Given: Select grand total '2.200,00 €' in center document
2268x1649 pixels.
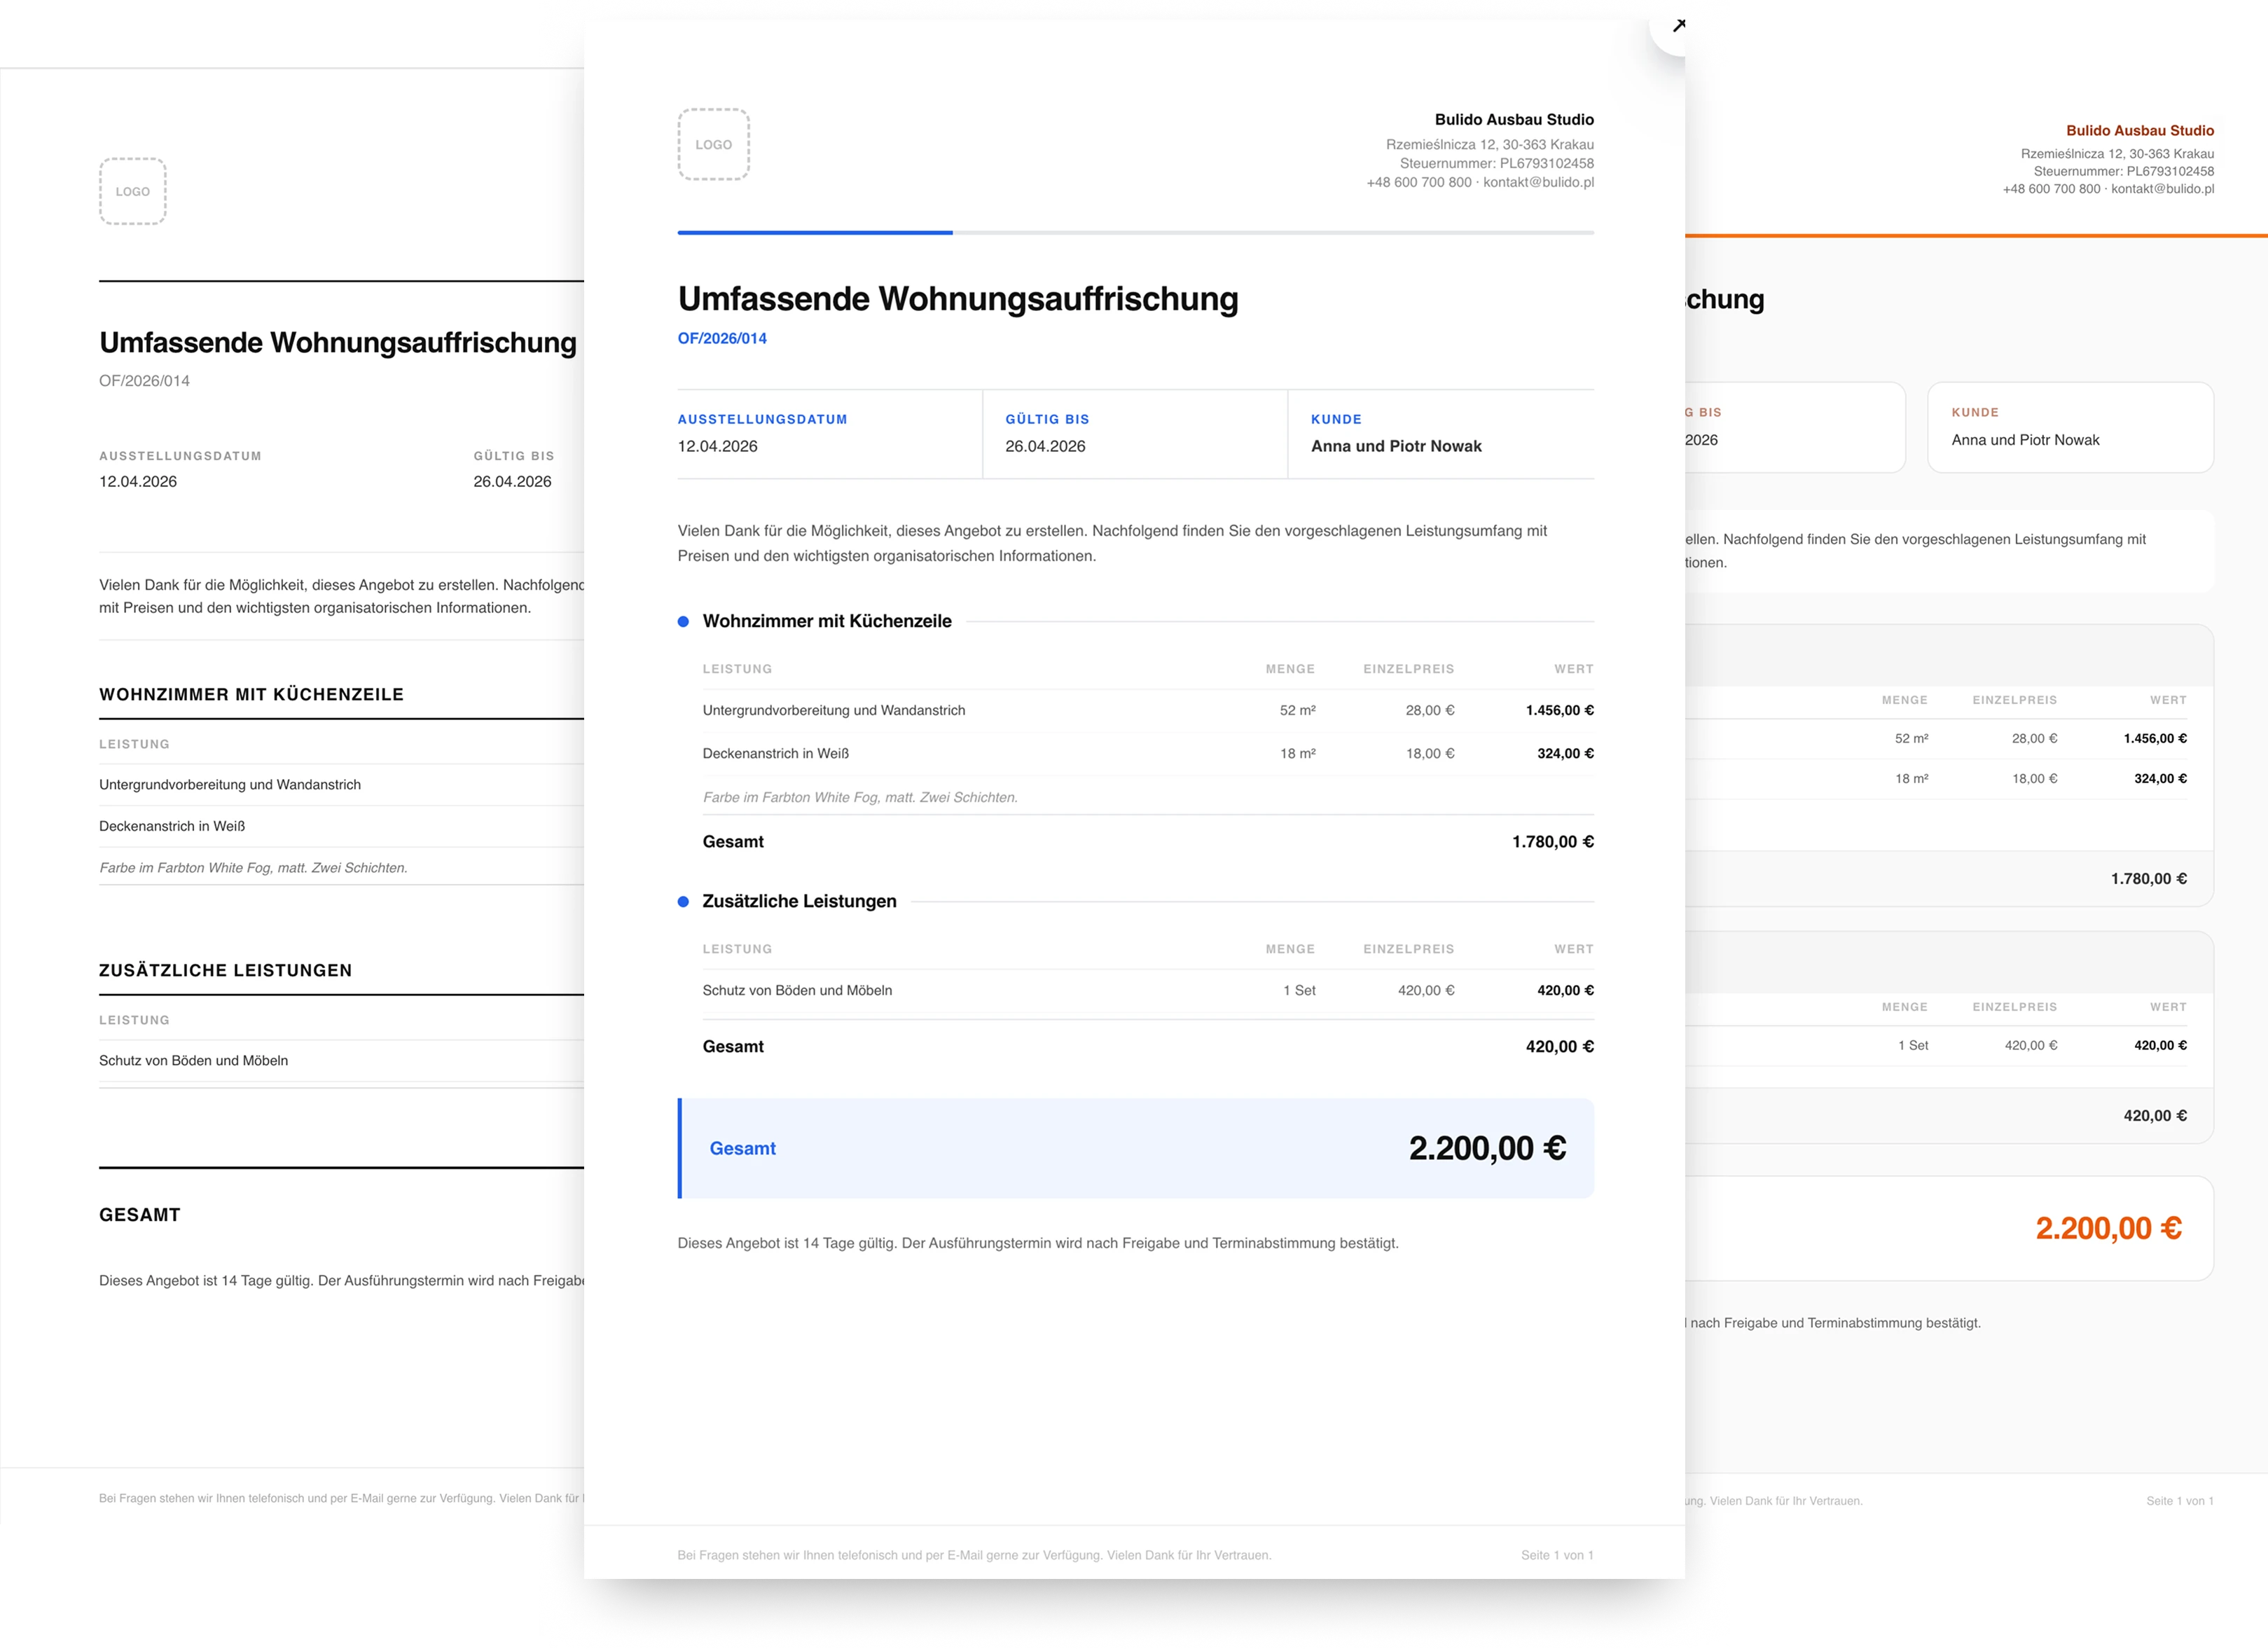Looking at the screenshot, I should point(1487,1148).
